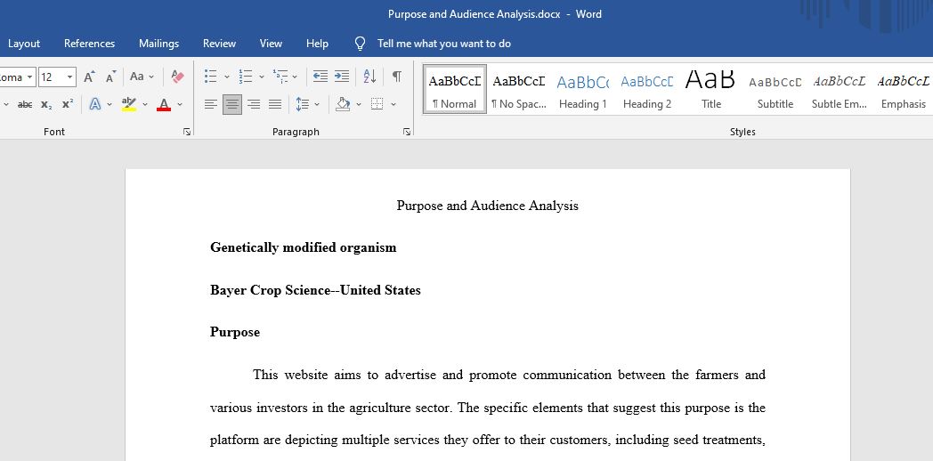This screenshot has height=461, width=933.
Task: Apply Text Effects and Typography
Action: click(94, 105)
